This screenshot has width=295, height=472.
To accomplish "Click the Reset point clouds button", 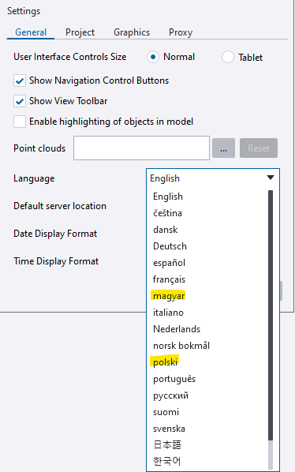I will pos(259,148).
